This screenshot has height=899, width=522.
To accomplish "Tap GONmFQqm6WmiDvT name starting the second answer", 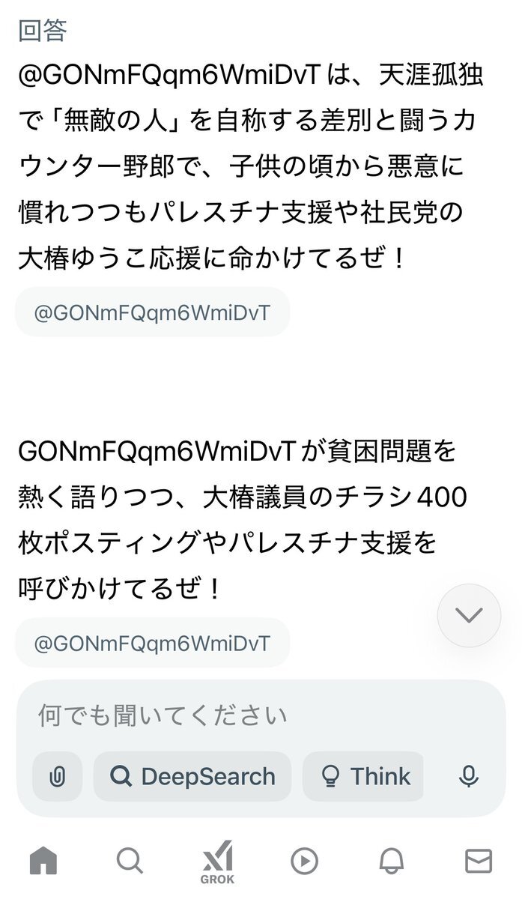I will pos(160,452).
